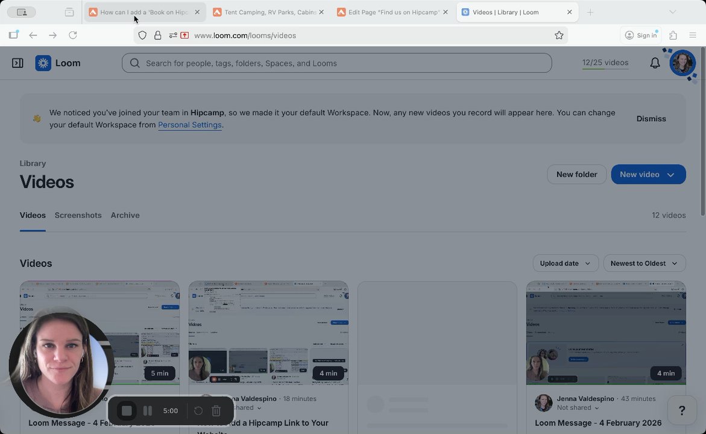Click the screen sharing indicator icon
The image size is (706, 434).
coord(184,35)
